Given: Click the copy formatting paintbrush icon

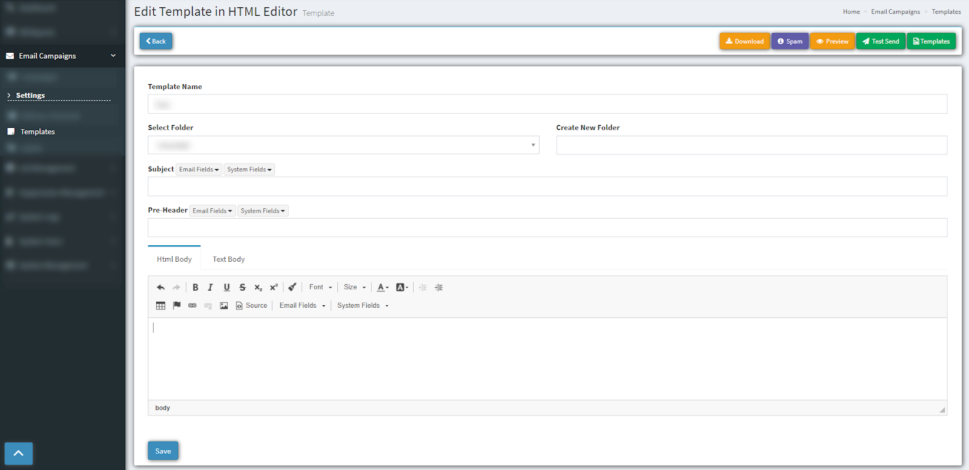Looking at the screenshot, I should pyautogui.click(x=292, y=288).
